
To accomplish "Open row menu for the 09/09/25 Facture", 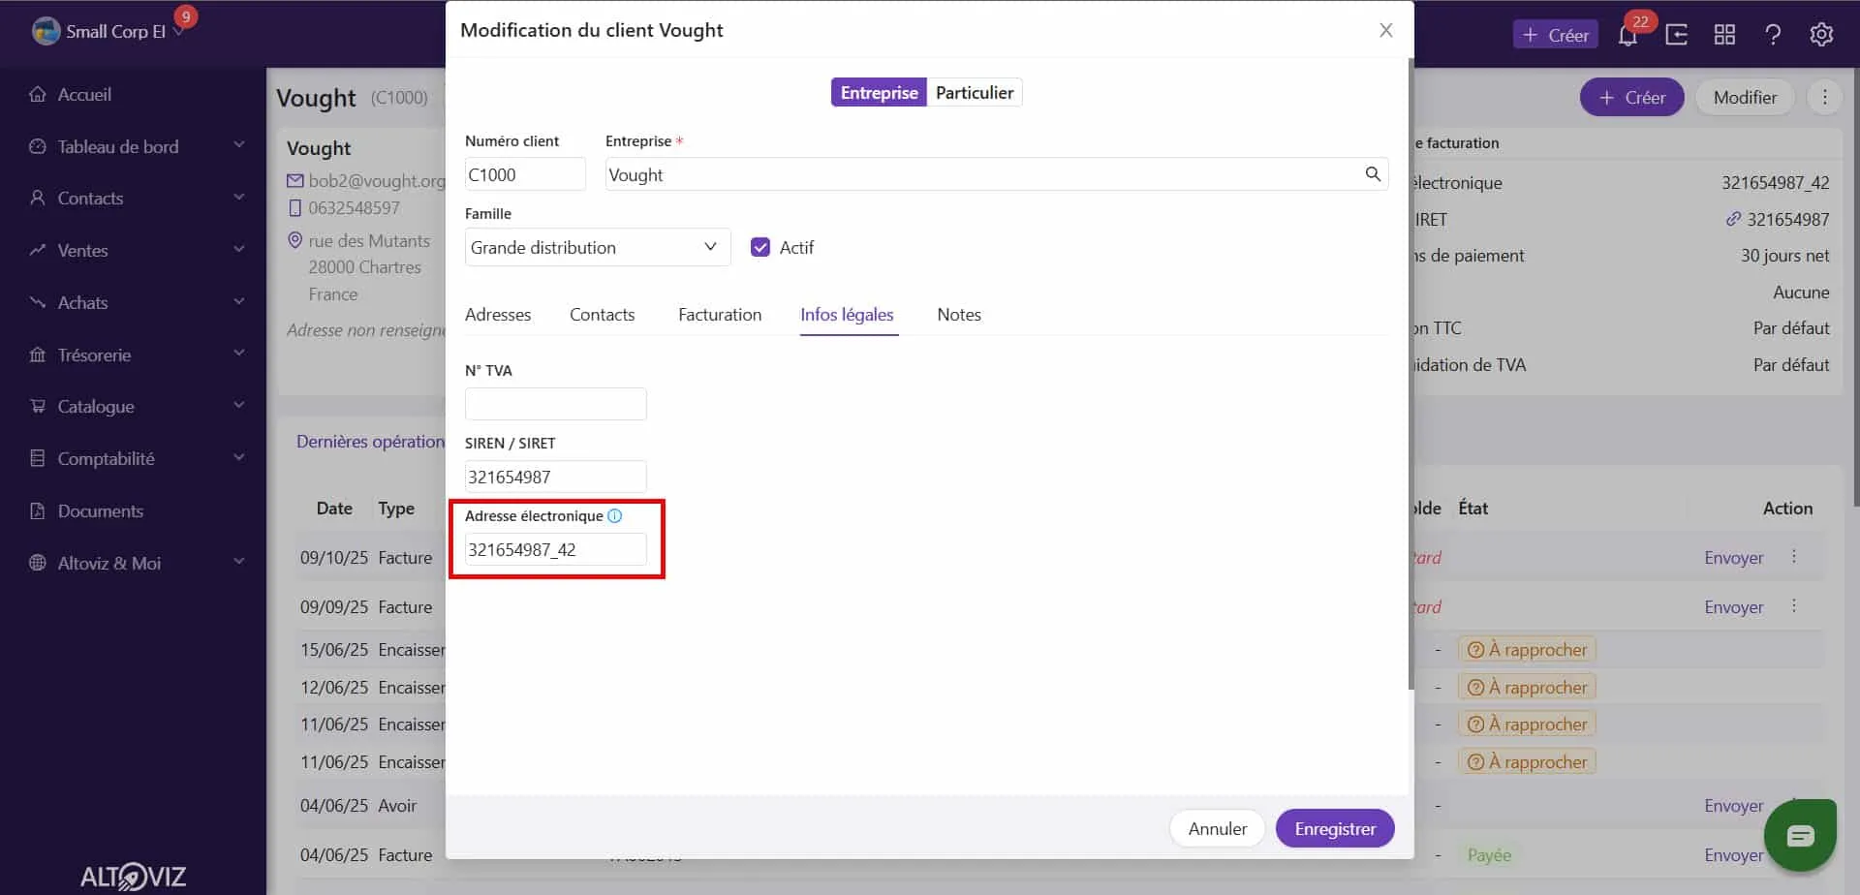I will pyautogui.click(x=1794, y=606).
